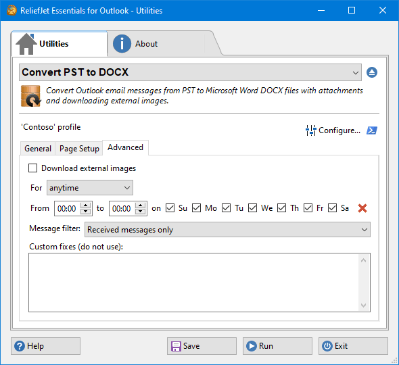The height and width of the screenshot is (365, 399).
Task: Save settings using floppy disk button
Action: pyautogui.click(x=202, y=346)
